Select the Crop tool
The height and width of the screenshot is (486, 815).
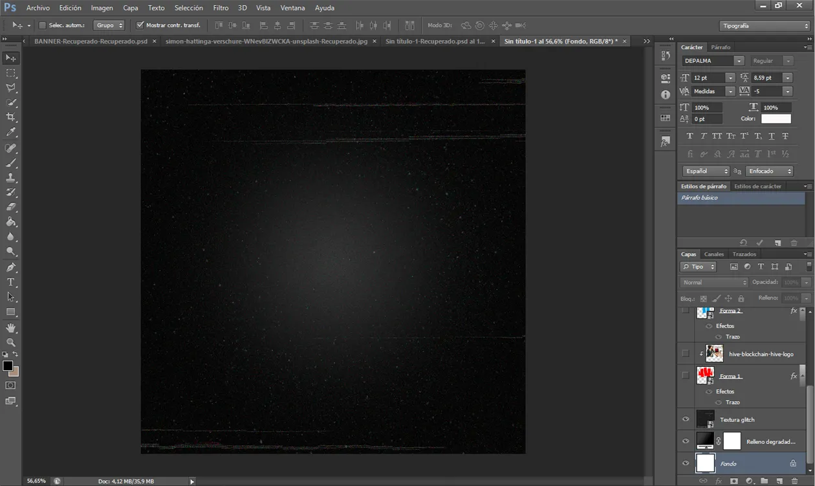click(11, 117)
